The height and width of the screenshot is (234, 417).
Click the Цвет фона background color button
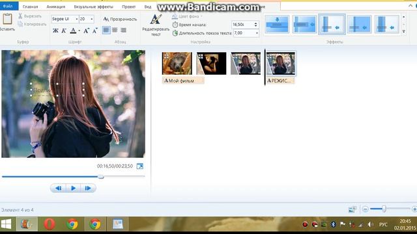187,16
